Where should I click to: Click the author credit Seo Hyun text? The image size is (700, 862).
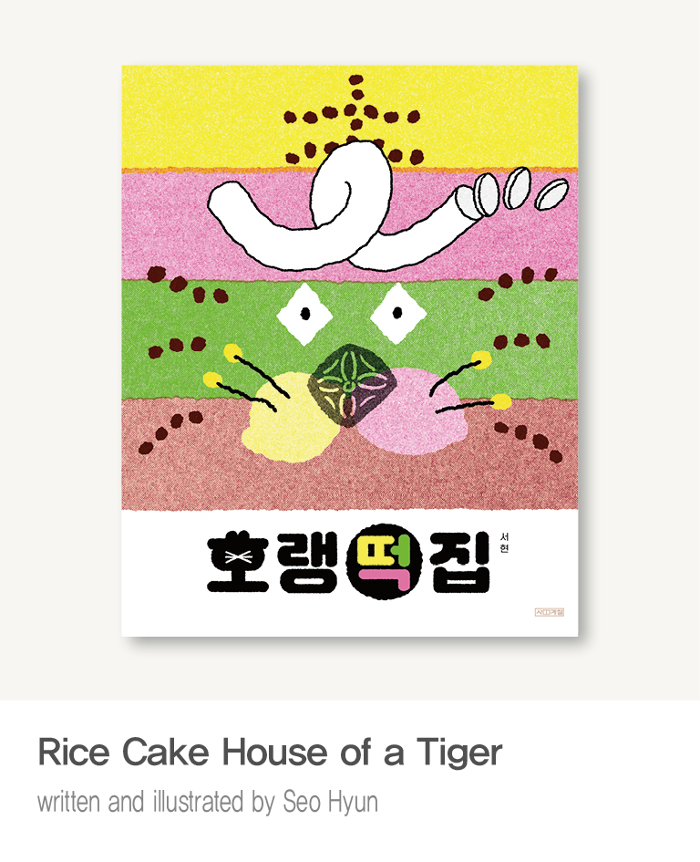(330, 802)
